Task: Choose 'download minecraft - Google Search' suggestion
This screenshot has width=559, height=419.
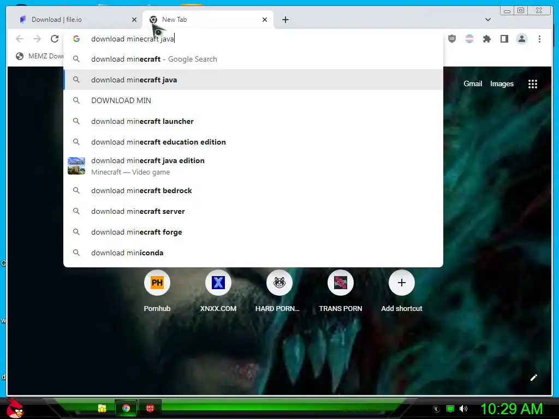Action: pos(253,59)
